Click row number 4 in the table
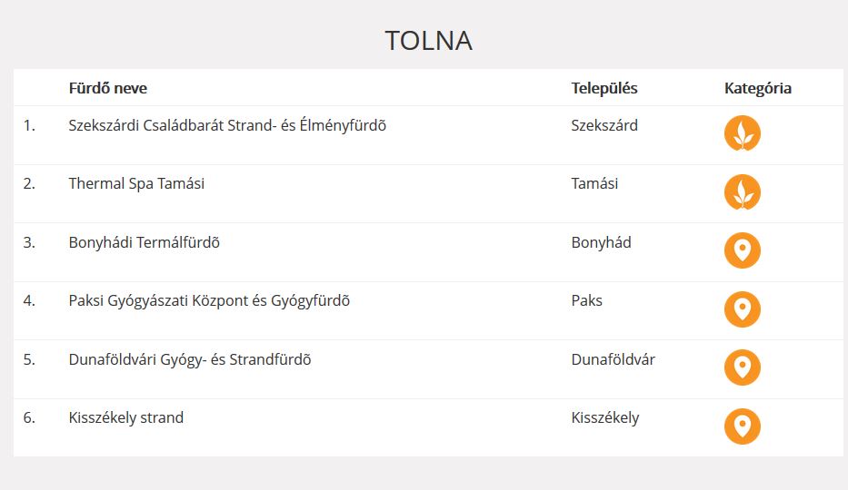The image size is (848, 490). (29, 300)
